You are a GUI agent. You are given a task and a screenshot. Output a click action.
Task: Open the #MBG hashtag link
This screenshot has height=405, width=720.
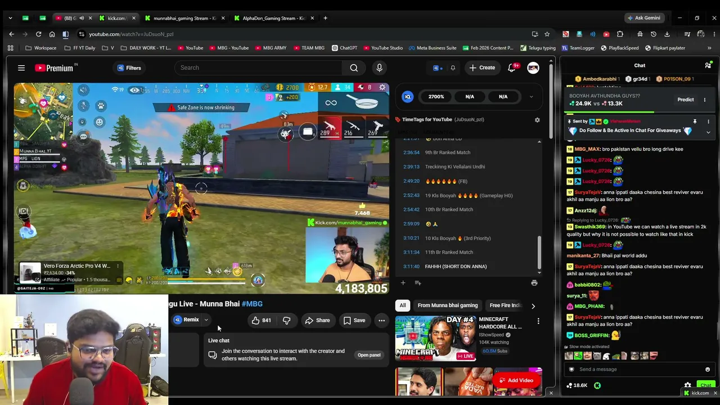(x=252, y=304)
